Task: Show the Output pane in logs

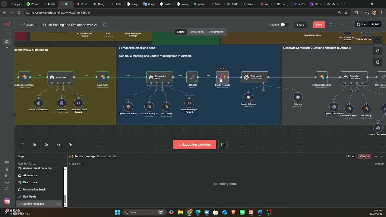Action: click(x=365, y=156)
